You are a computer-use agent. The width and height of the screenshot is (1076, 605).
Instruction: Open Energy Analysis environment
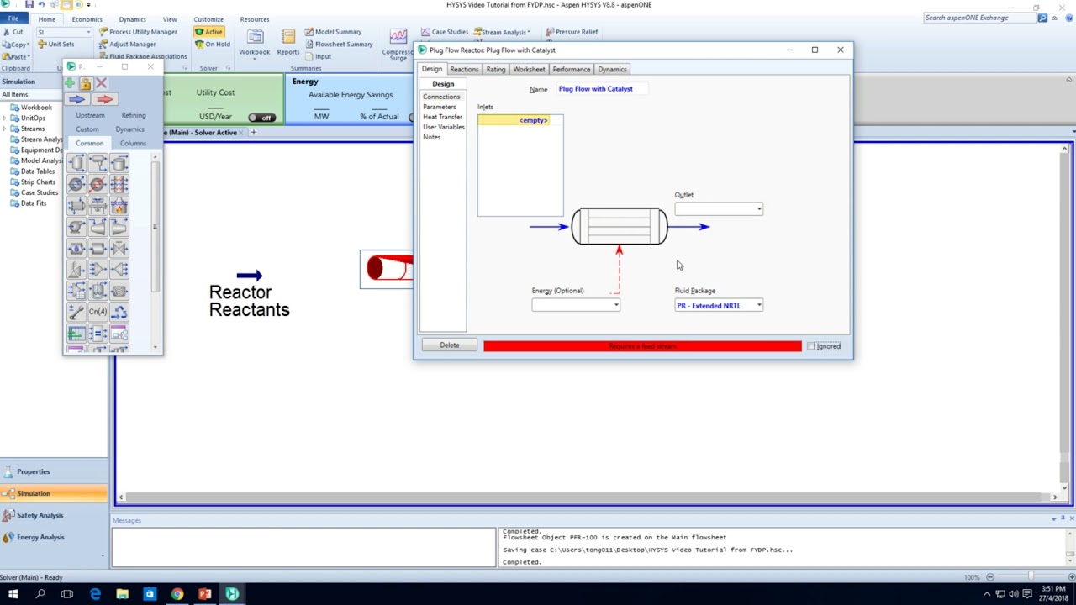[x=40, y=537]
